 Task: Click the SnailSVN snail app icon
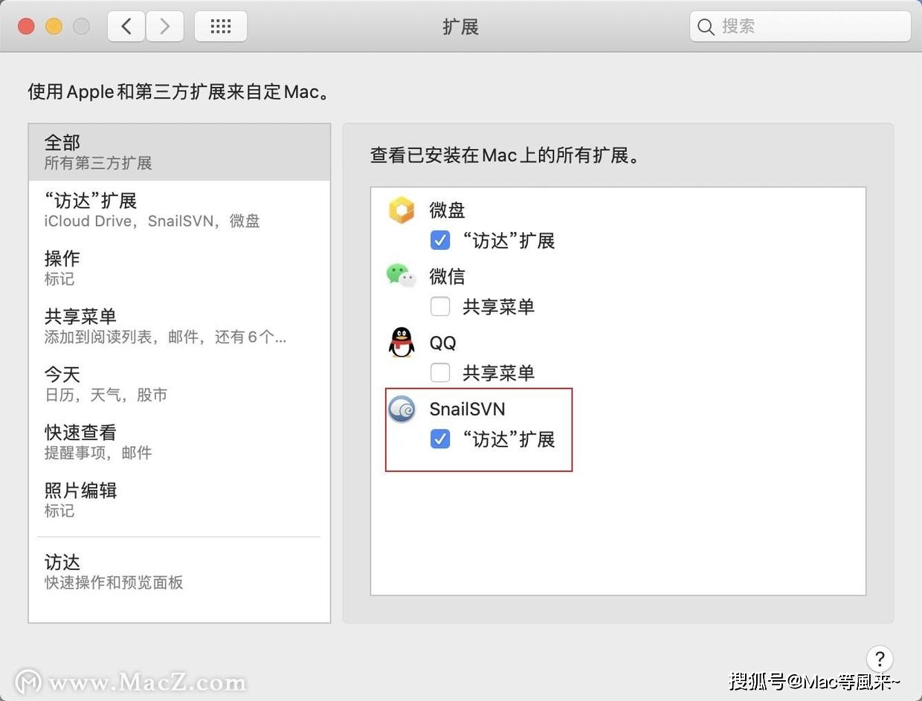point(402,409)
